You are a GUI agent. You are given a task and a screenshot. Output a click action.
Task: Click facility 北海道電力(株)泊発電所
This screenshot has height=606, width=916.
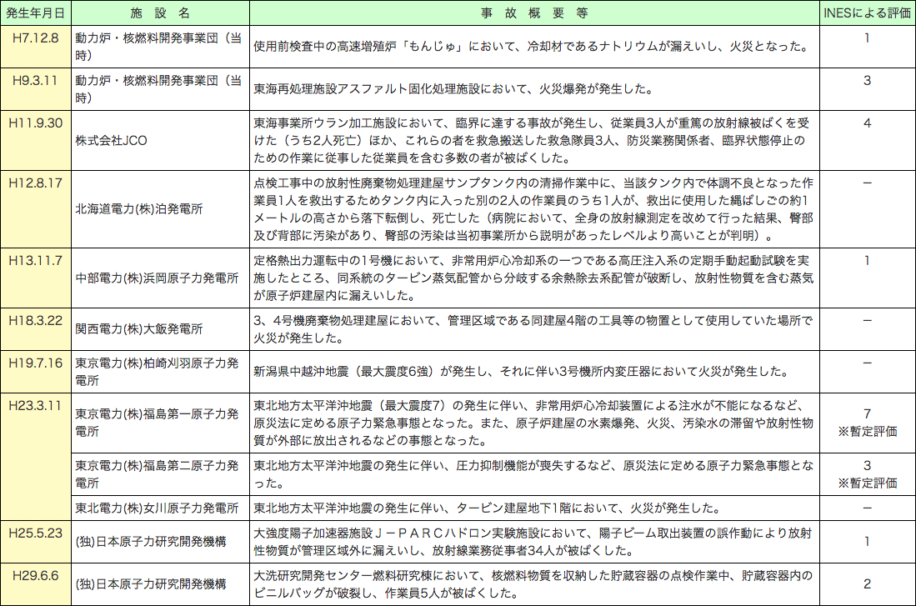click(139, 208)
